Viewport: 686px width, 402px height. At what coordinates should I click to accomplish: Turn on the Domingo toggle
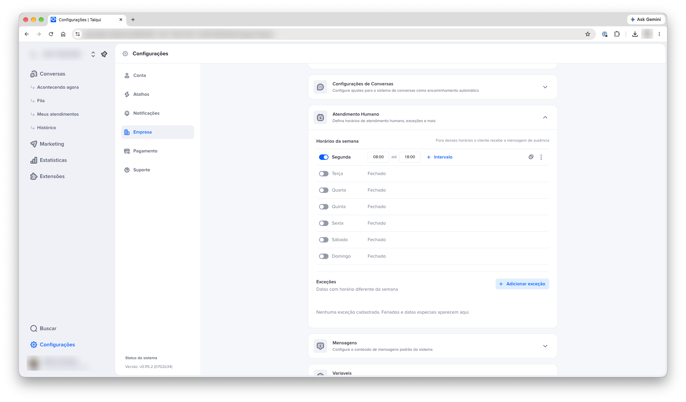(323, 256)
